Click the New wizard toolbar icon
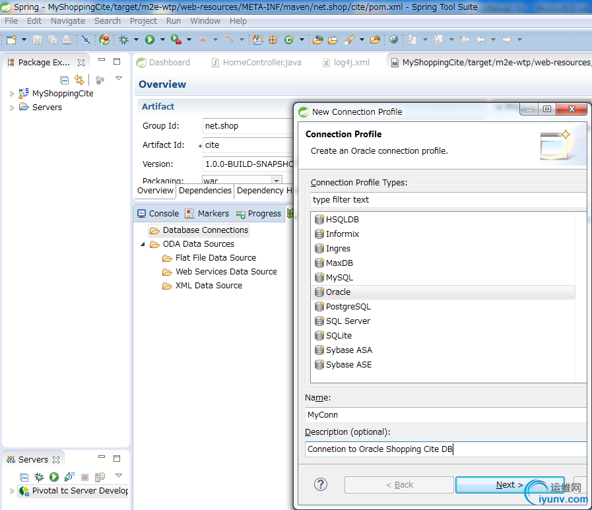The height and width of the screenshot is (510, 592). (12, 40)
